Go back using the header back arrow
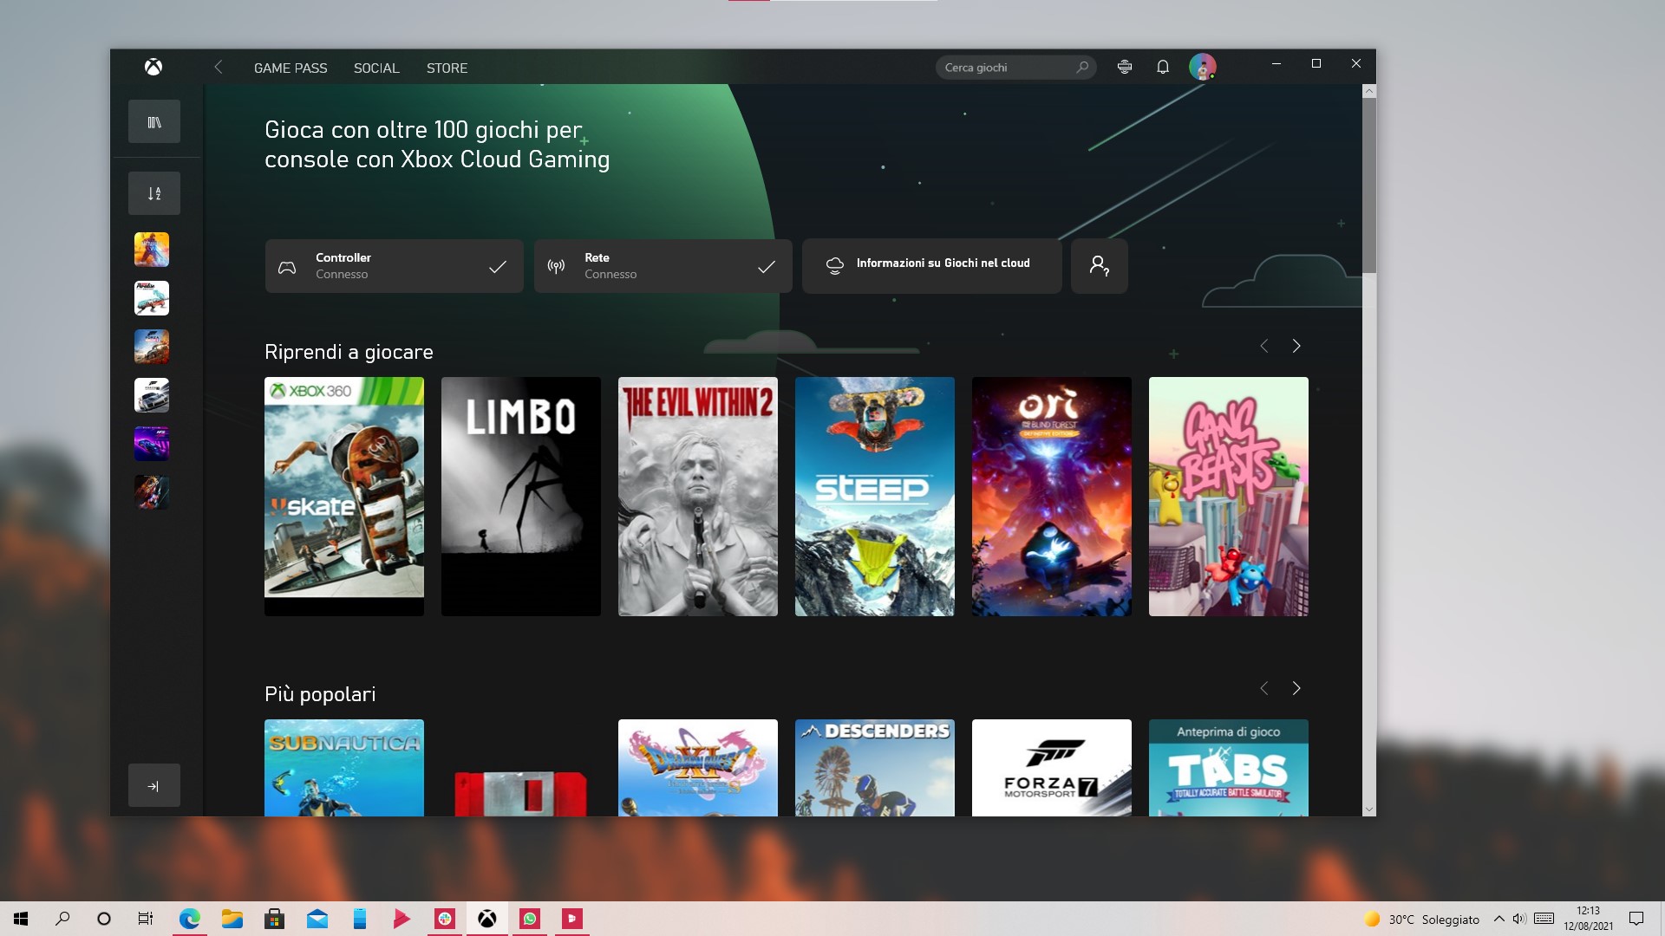This screenshot has height=936, width=1665. tap(219, 67)
